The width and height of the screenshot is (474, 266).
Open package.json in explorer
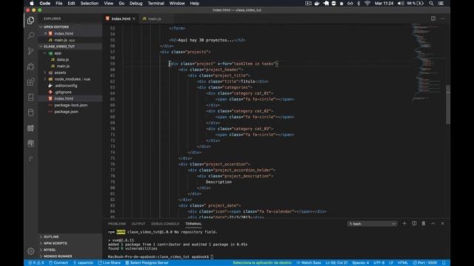[x=66, y=112]
